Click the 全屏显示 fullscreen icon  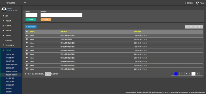tap(186, 3)
